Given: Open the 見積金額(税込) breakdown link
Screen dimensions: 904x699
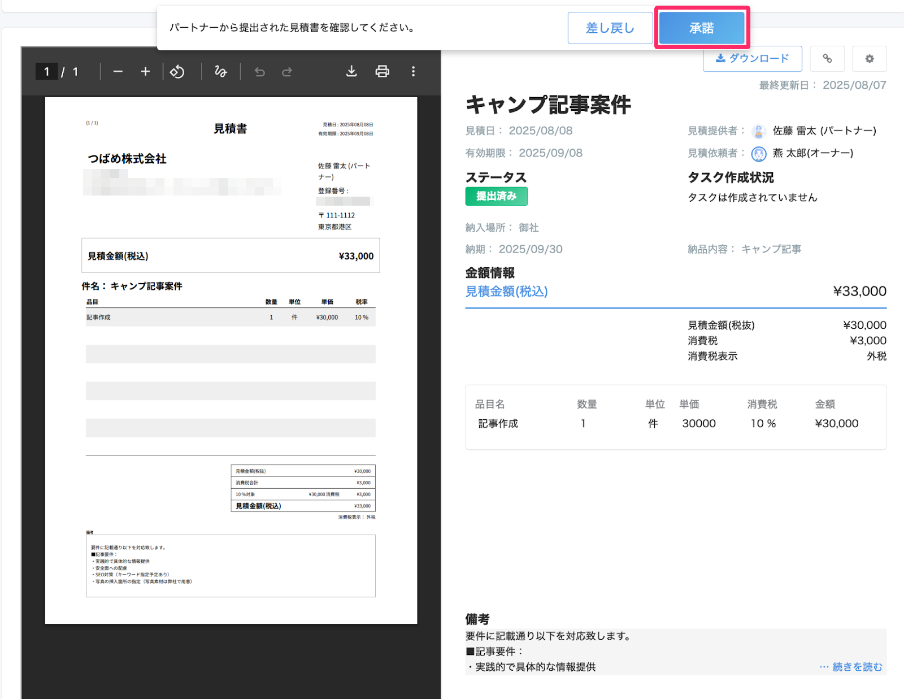Looking at the screenshot, I should [506, 292].
